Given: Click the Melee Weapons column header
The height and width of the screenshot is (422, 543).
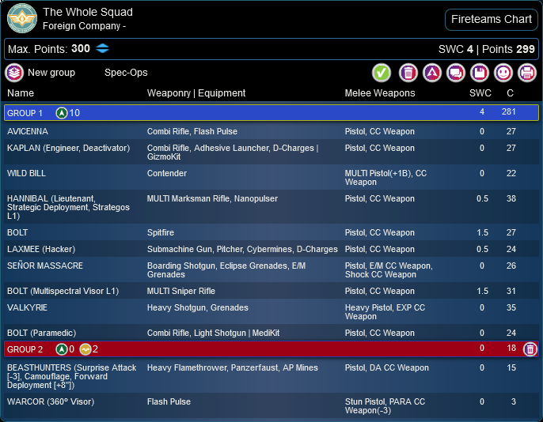Looking at the screenshot, I should [x=380, y=93].
